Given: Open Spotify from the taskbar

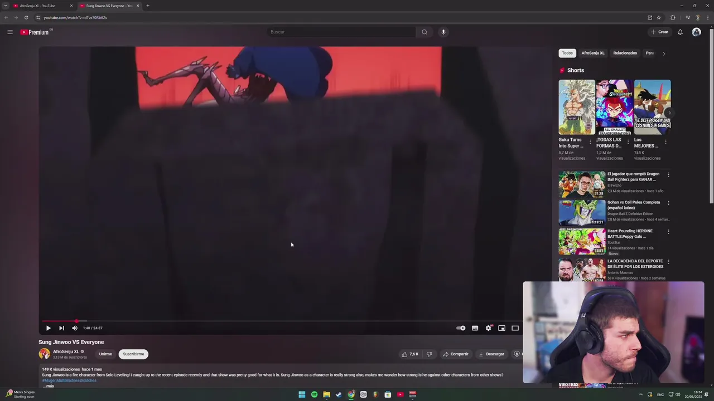Looking at the screenshot, I should pos(314,394).
